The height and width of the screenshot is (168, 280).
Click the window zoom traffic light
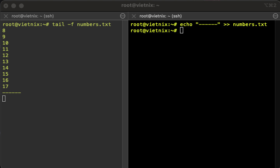[21, 6]
